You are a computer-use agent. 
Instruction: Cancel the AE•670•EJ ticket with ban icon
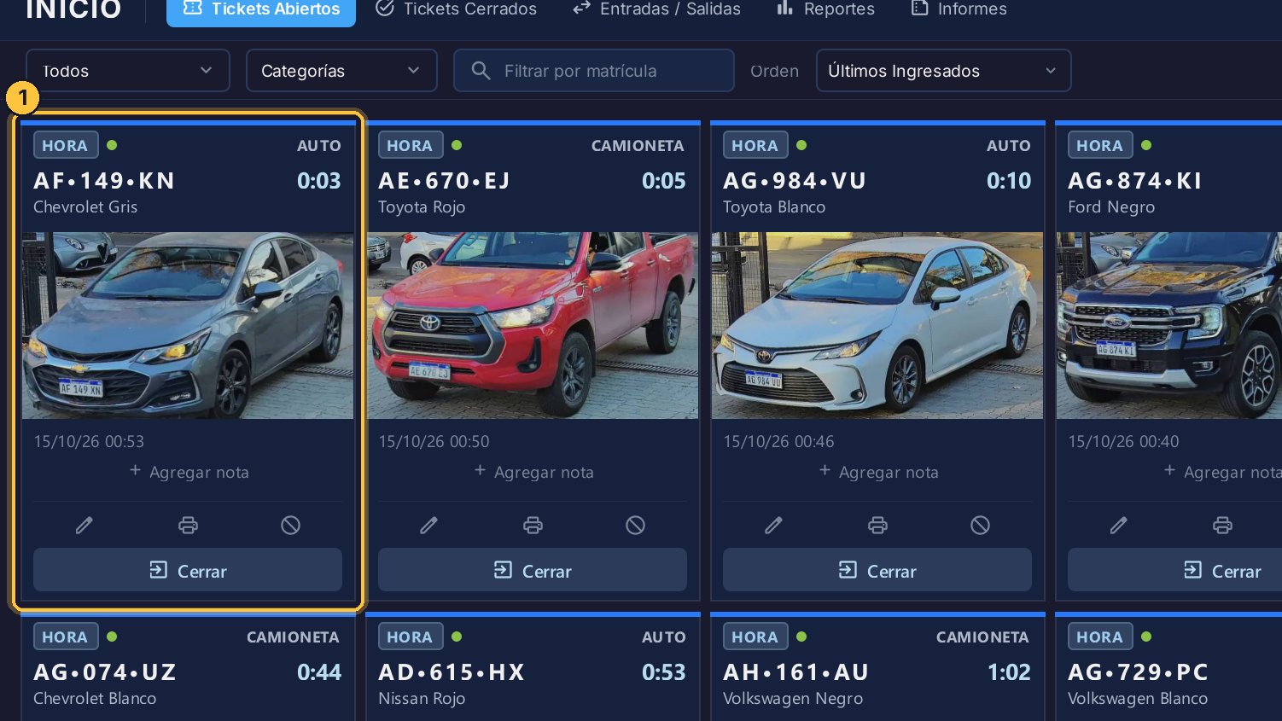[x=635, y=525]
